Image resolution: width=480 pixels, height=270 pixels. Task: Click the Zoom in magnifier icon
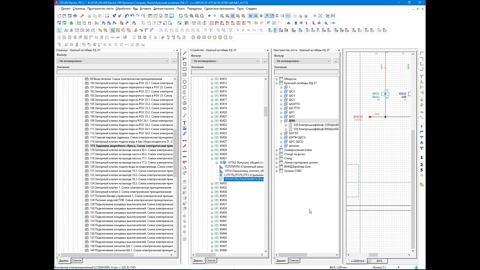(x=191, y=16)
